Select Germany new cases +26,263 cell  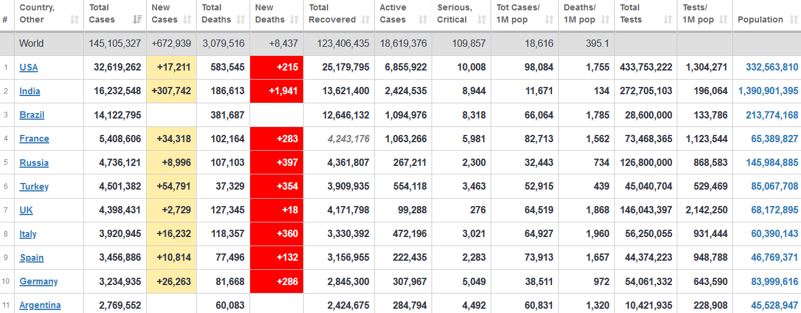(171, 281)
